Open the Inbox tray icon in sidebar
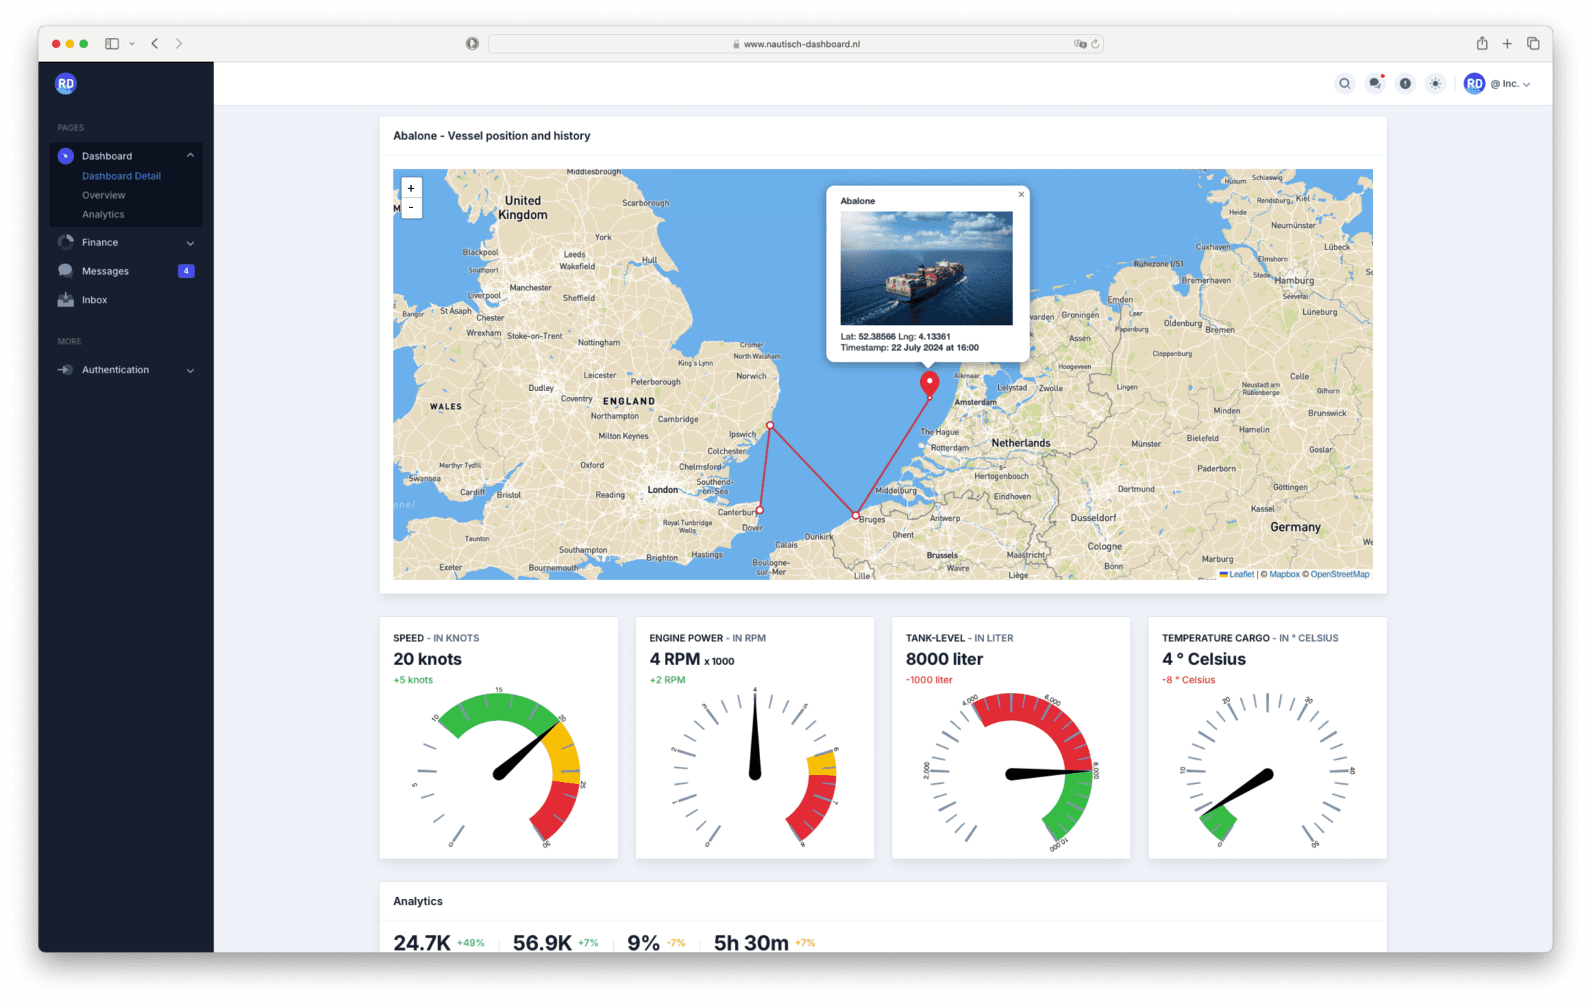This screenshot has width=1591, height=1003. 65,299
